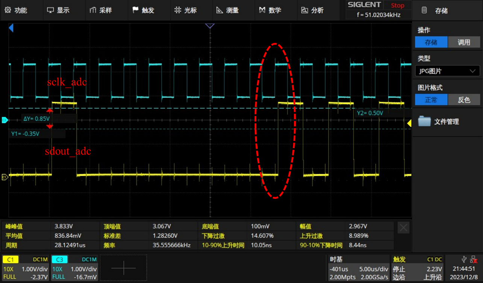Switch image format to 反色 (Inverted)

pos(463,100)
